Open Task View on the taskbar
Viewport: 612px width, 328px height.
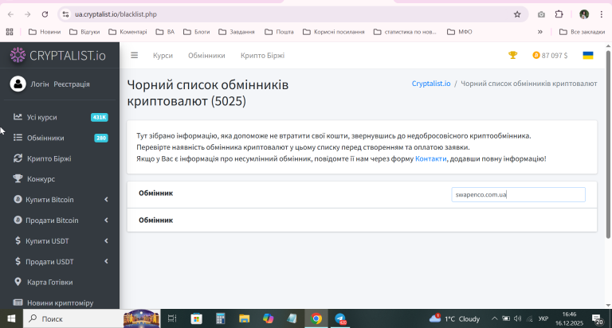coord(172,318)
